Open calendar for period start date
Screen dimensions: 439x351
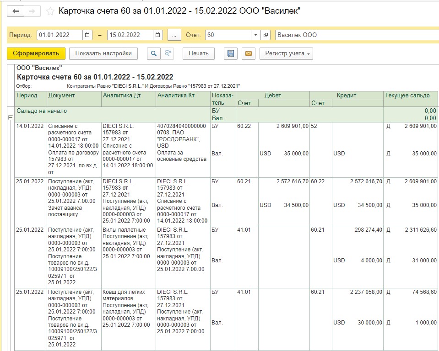click(x=87, y=35)
